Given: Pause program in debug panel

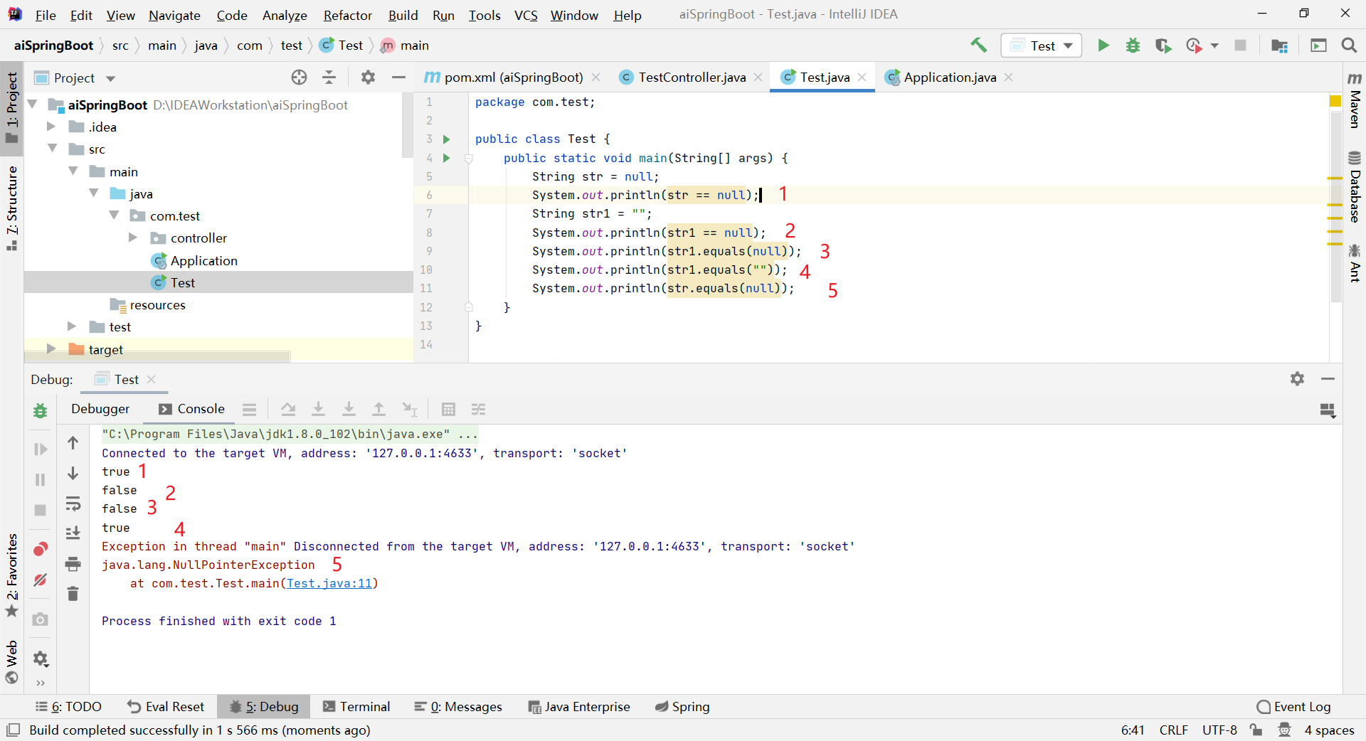Looking at the screenshot, I should click(41, 480).
